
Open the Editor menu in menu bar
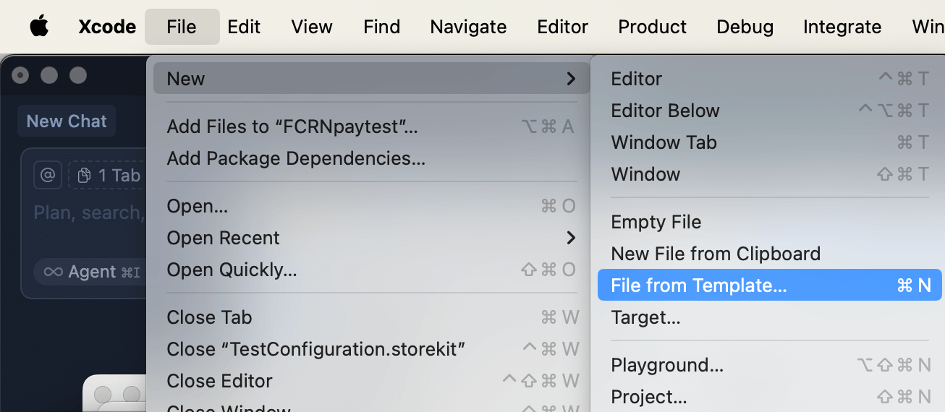[563, 27]
